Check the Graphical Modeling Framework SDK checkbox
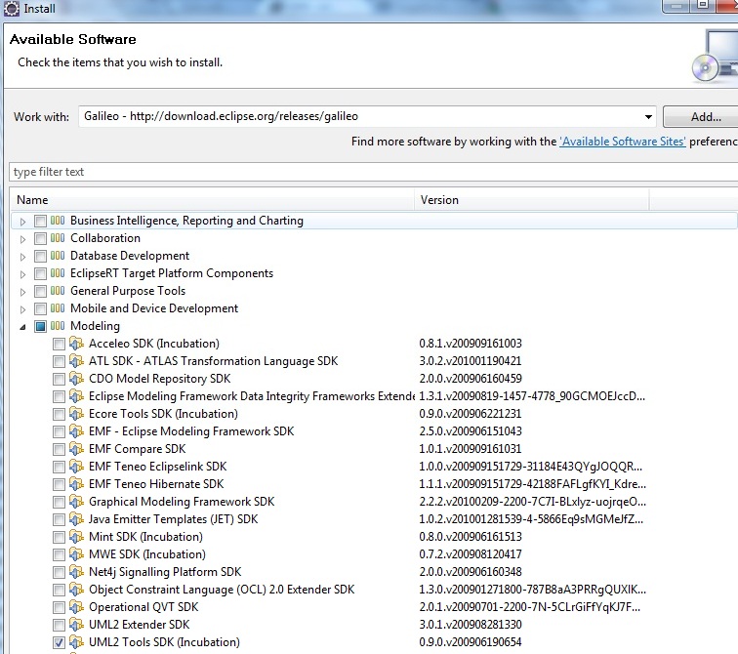The image size is (738, 654). (x=59, y=502)
